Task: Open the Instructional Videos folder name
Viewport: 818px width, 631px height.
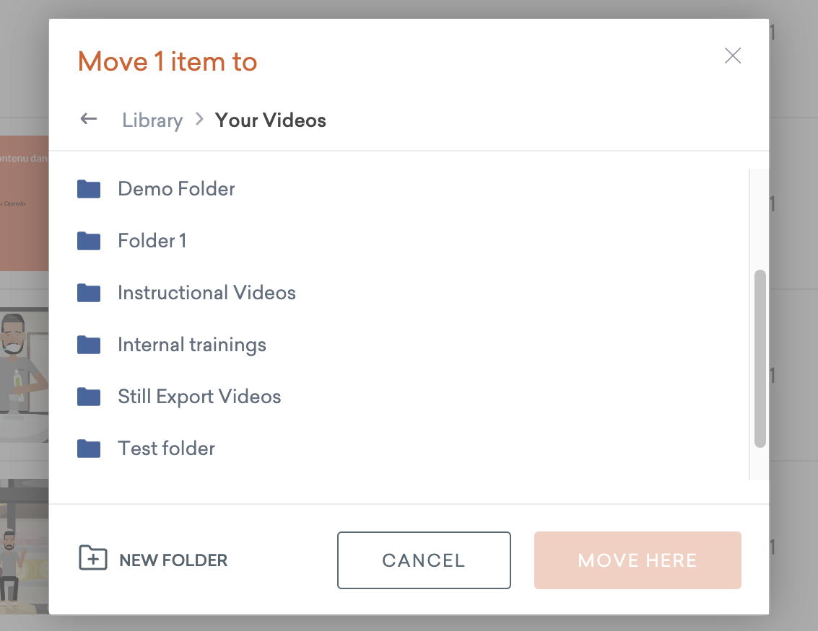Action: (206, 293)
